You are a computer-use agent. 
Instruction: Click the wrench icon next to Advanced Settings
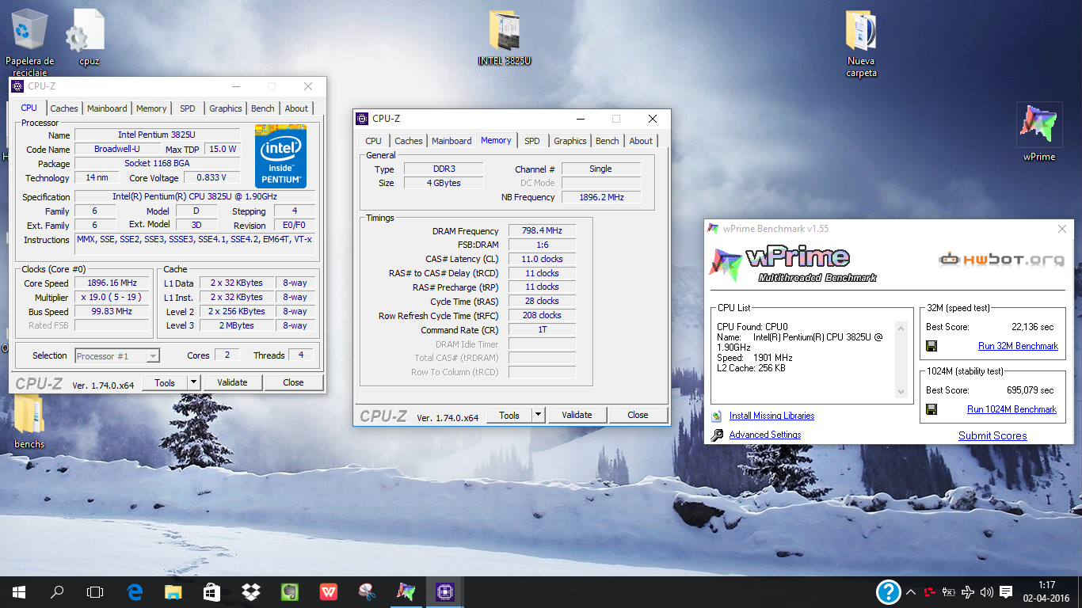pos(717,435)
